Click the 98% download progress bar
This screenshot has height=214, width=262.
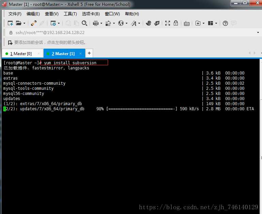coord(142,109)
